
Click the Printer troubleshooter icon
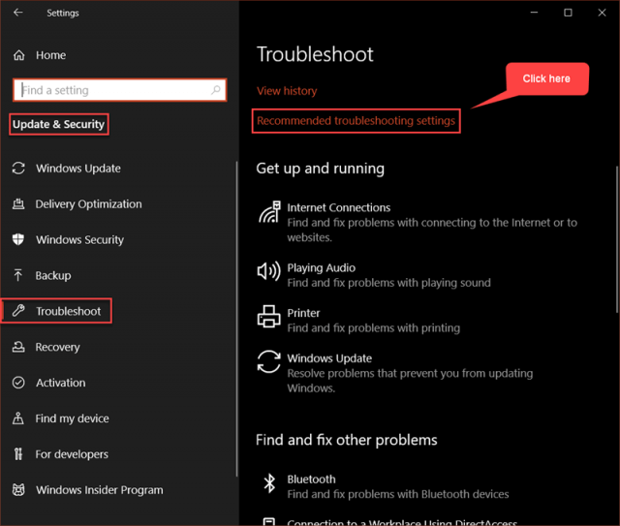click(269, 317)
